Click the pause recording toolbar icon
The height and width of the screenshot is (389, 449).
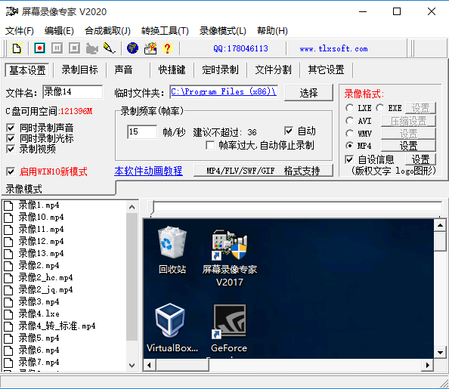point(57,48)
